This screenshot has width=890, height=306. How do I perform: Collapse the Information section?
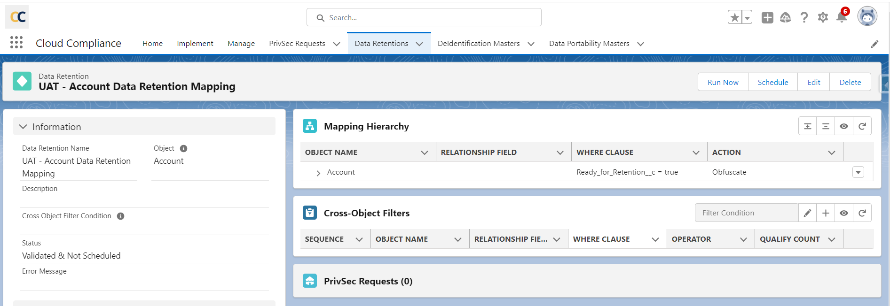(23, 127)
